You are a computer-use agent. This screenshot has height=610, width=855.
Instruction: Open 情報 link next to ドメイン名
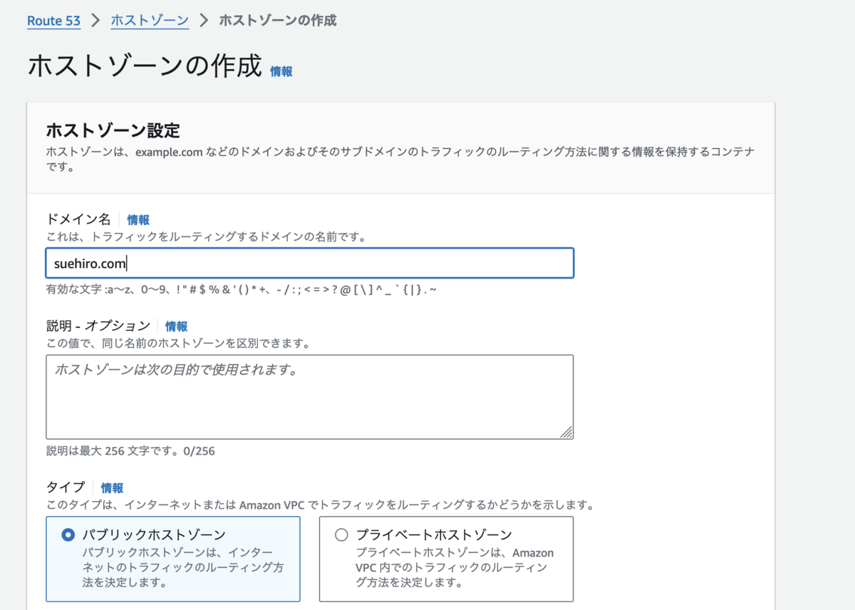click(138, 219)
